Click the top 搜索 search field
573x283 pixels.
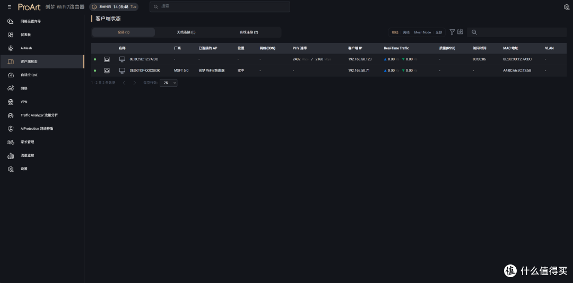click(x=220, y=6)
